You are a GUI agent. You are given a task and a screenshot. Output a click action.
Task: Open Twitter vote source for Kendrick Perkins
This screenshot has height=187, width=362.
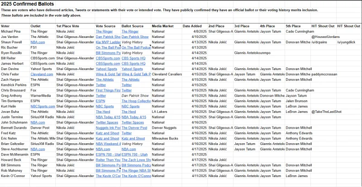tap(101, 85)
